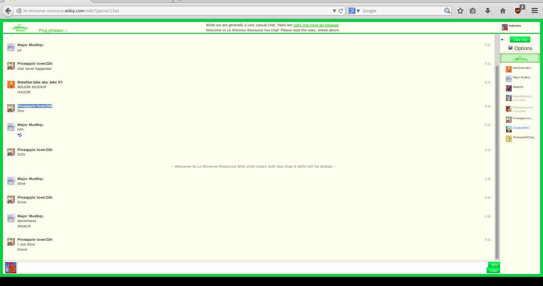Click the message text 'HAXOR'

coord(24,92)
